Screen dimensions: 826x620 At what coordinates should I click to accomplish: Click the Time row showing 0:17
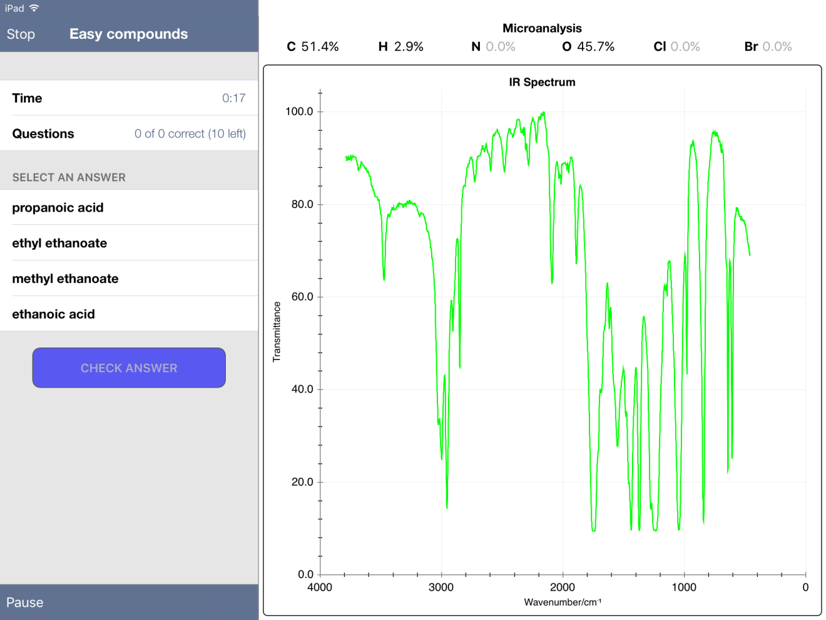[x=129, y=98]
